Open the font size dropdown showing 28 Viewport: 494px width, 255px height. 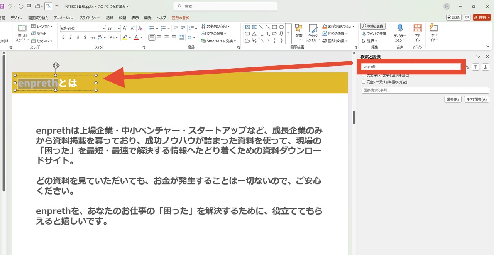pyautogui.click(x=119, y=29)
